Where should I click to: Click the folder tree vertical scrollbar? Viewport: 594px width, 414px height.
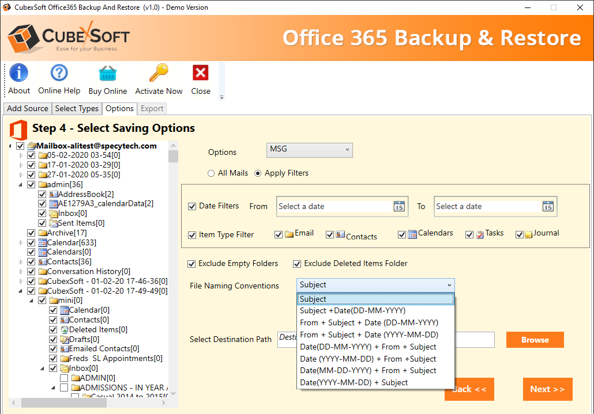[173, 259]
